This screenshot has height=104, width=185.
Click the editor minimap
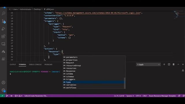coord(179,15)
